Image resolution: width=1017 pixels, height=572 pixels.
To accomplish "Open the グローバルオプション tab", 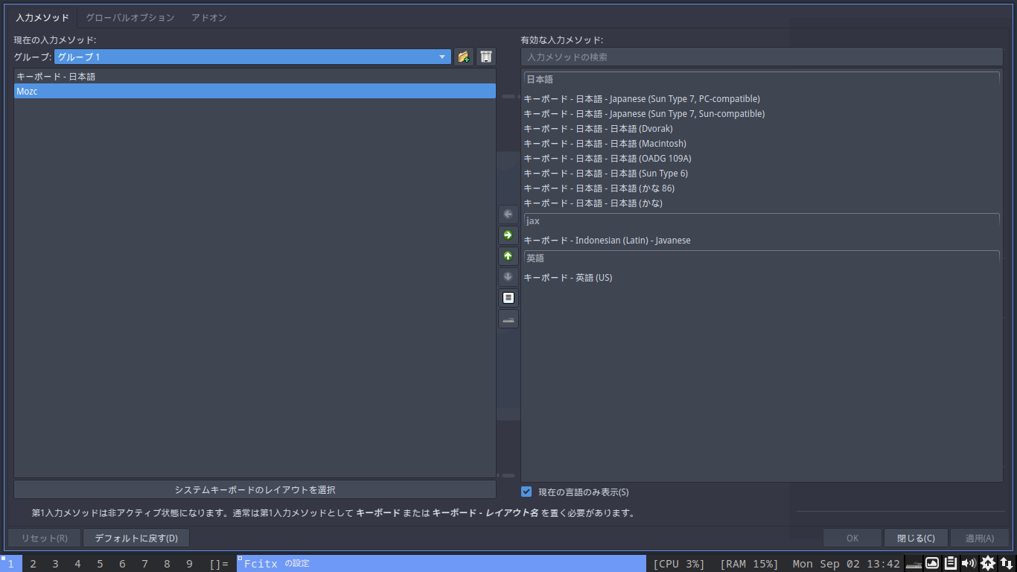I will pyautogui.click(x=130, y=17).
